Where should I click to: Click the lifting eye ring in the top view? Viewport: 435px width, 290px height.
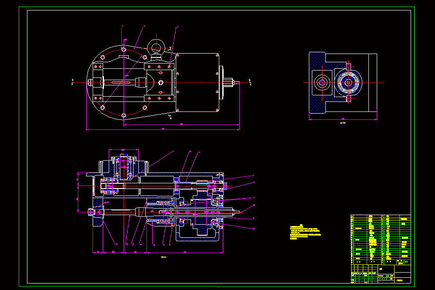tap(156, 47)
